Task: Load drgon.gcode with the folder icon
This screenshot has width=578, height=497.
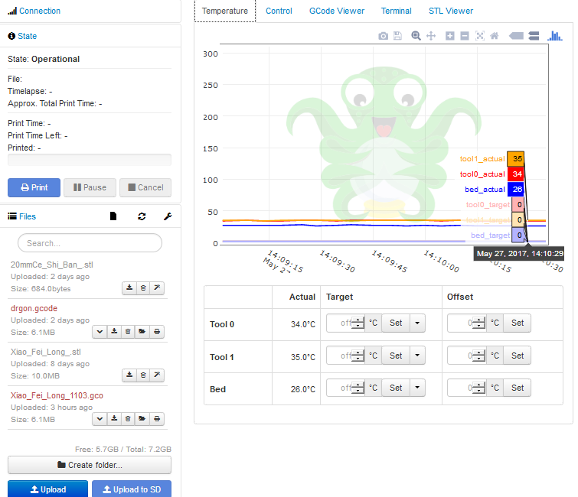Action: tap(142, 331)
